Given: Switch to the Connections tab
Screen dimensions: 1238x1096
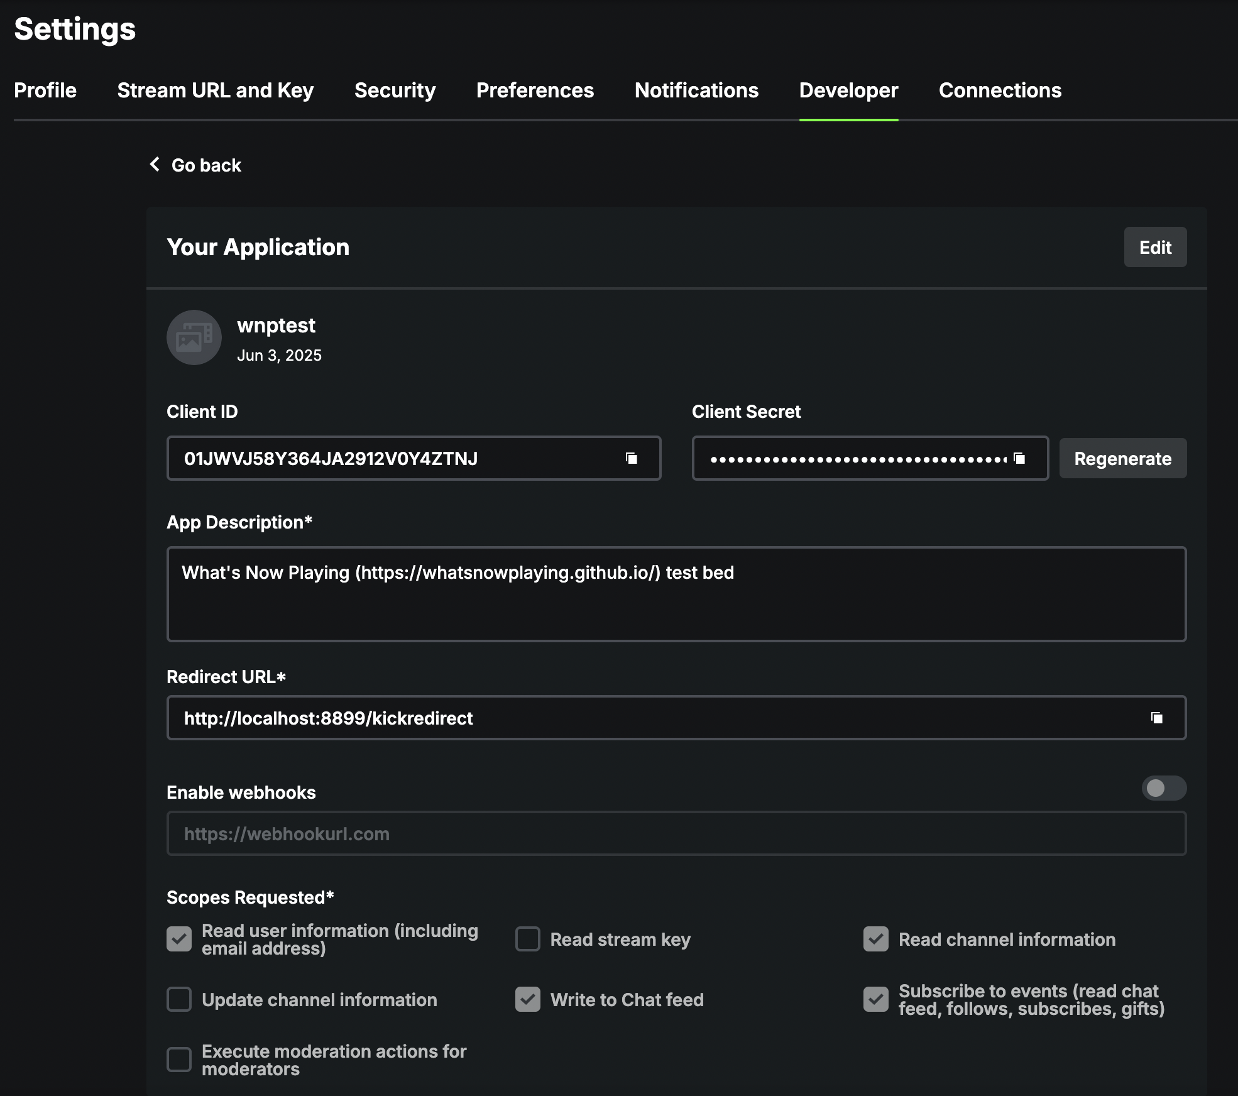Looking at the screenshot, I should click(999, 90).
